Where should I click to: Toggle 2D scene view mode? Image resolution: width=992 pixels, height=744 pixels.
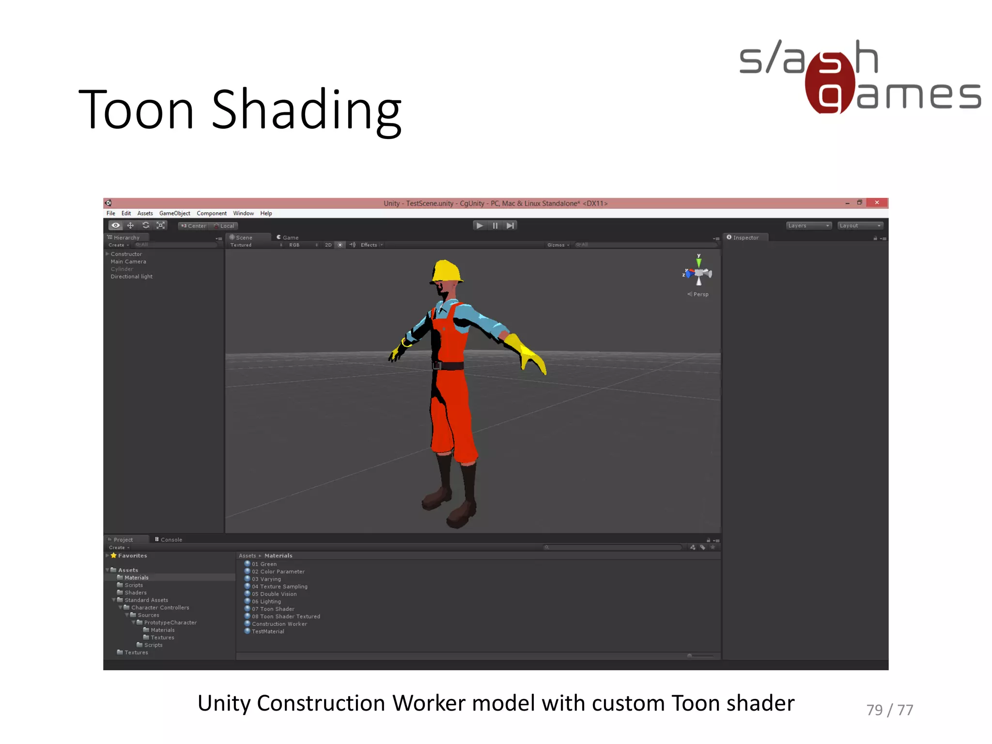click(328, 245)
